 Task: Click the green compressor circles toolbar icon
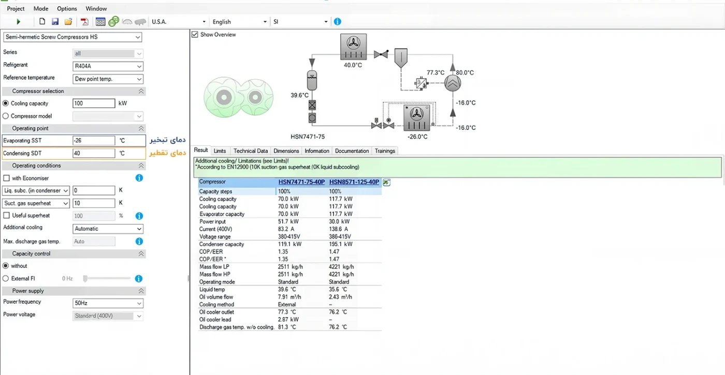(x=114, y=22)
